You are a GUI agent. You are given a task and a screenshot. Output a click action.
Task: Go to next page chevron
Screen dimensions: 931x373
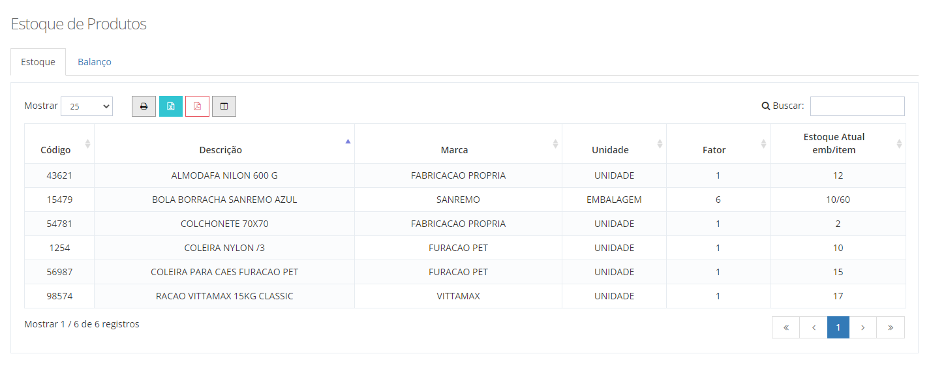click(862, 327)
